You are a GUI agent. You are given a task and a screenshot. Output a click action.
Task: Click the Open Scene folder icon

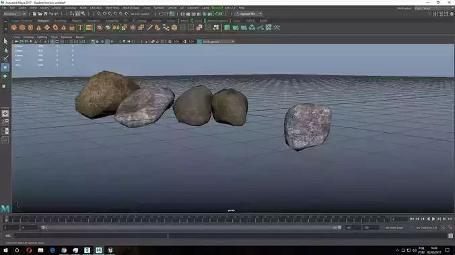coord(40,14)
